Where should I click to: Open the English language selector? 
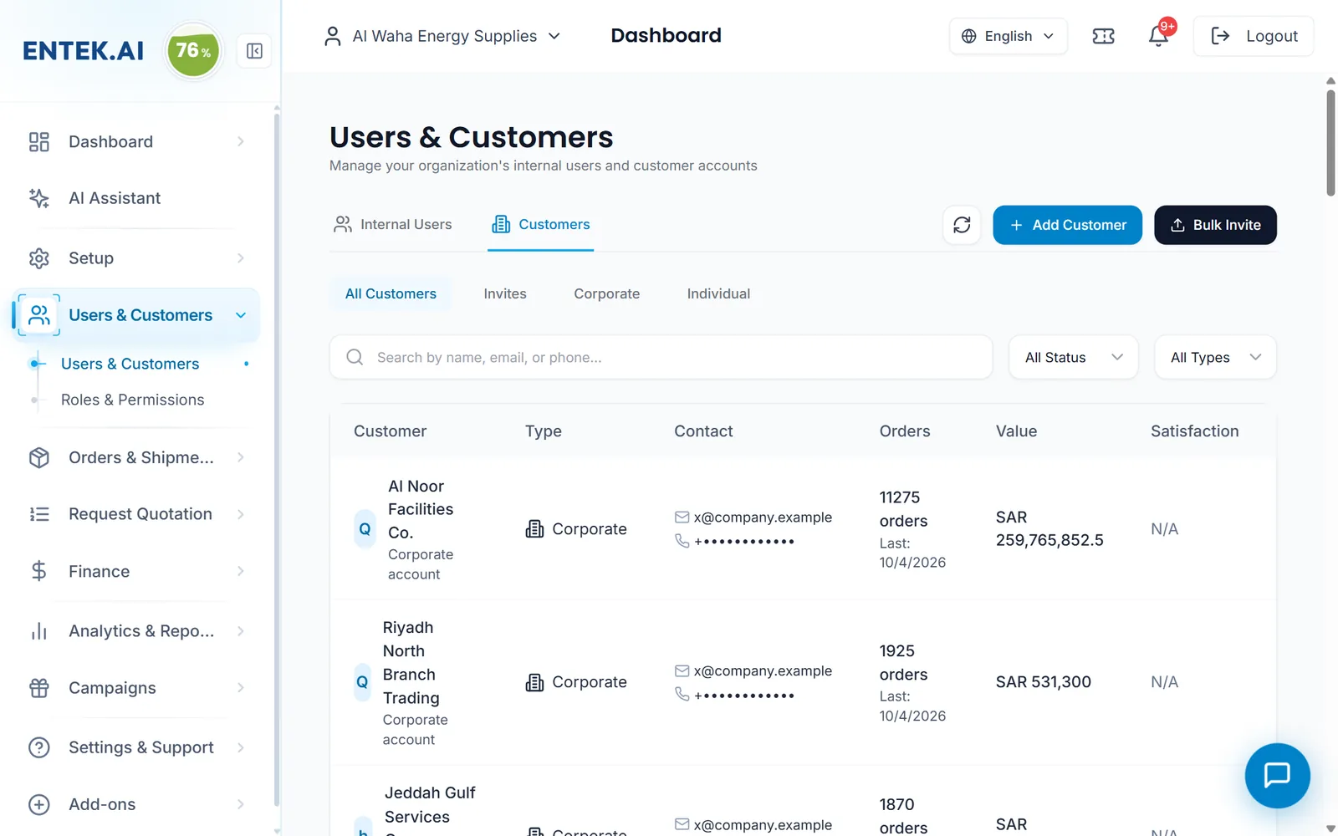click(1008, 36)
